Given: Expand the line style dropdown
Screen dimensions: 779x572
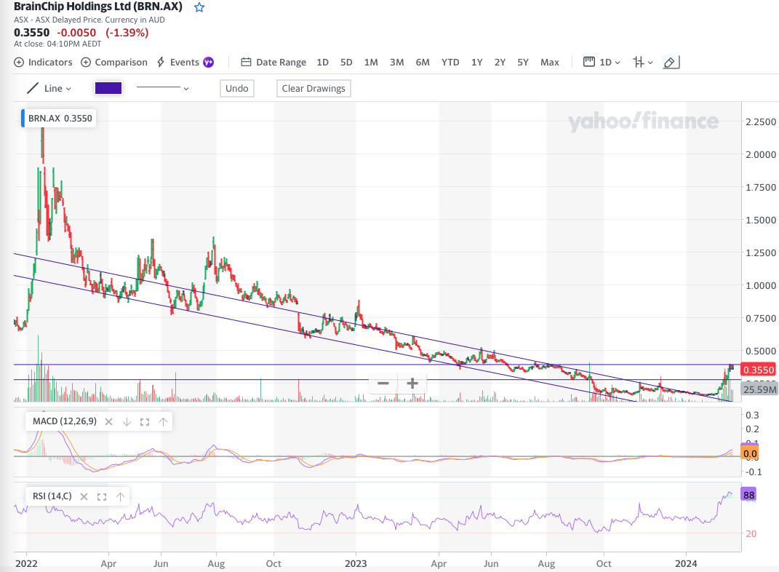Looking at the screenshot, I should pos(163,88).
